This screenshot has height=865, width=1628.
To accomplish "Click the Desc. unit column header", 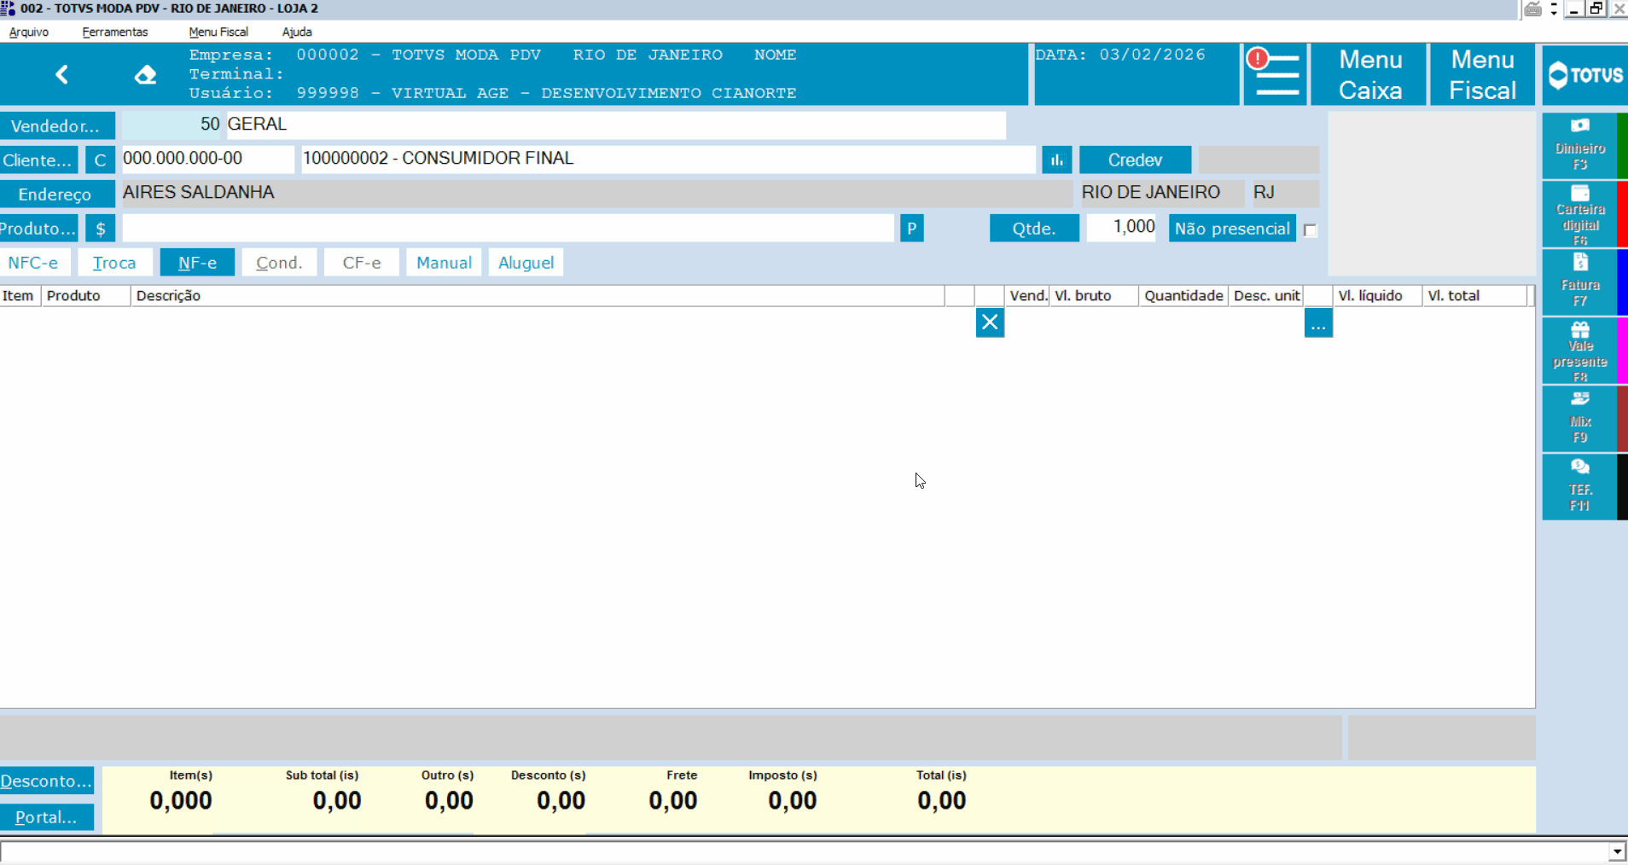I will 1266,296.
